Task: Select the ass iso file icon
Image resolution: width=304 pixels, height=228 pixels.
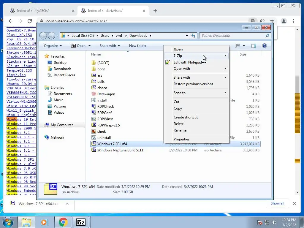Action: click(x=94, y=75)
